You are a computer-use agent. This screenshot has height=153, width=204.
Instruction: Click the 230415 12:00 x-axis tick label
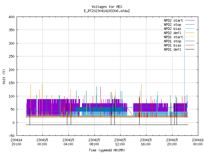[x=120, y=142]
